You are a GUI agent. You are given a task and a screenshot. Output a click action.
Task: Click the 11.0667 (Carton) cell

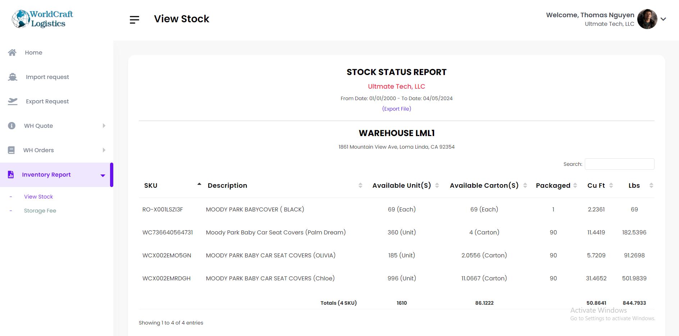coord(484,278)
